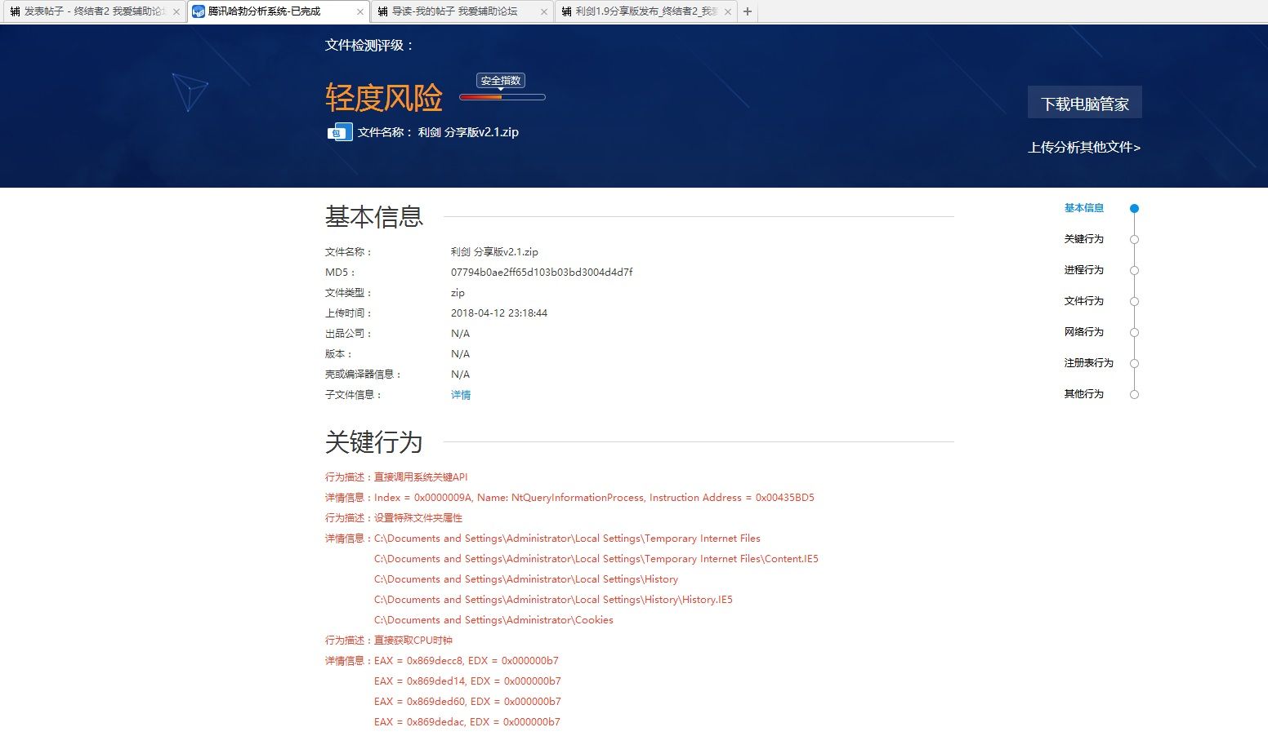Image resolution: width=1268 pixels, height=736 pixels.
Task: Click the zip package icon beside 文件名称 in the banner
Action: [339, 132]
